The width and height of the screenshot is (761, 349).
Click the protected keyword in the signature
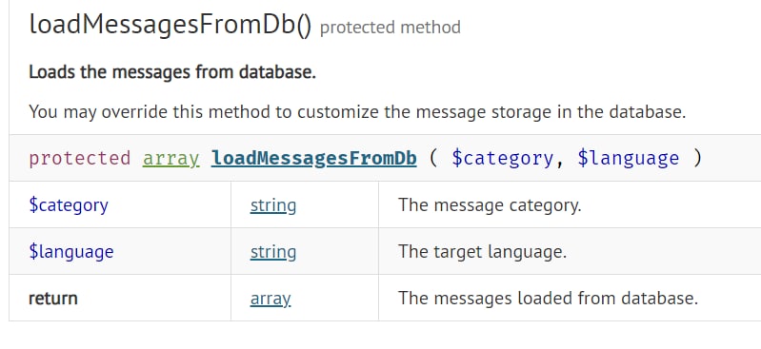80,159
